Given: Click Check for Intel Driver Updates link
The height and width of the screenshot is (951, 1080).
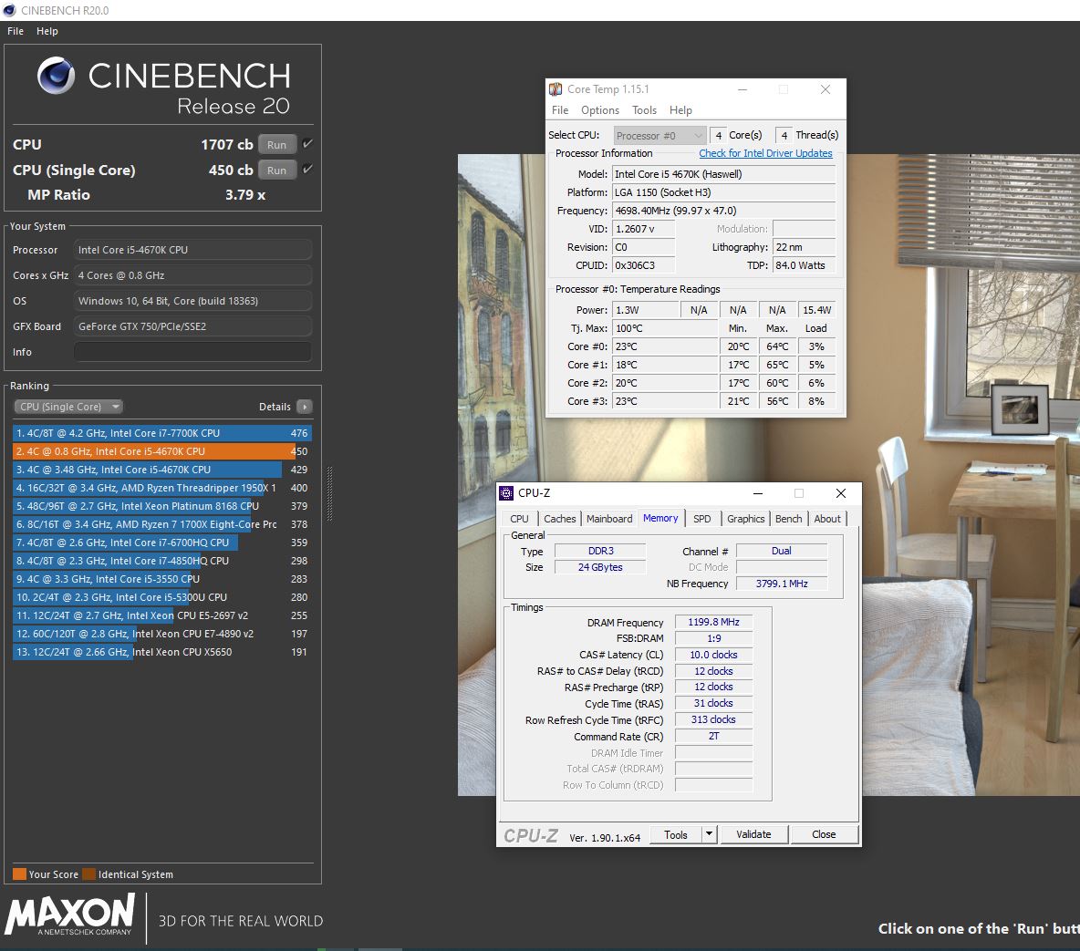Looking at the screenshot, I should [x=766, y=153].
